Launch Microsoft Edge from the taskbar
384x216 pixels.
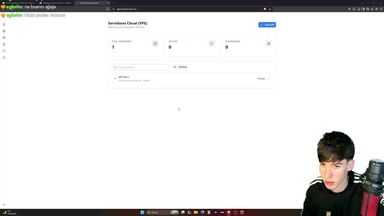click(202, 212)
